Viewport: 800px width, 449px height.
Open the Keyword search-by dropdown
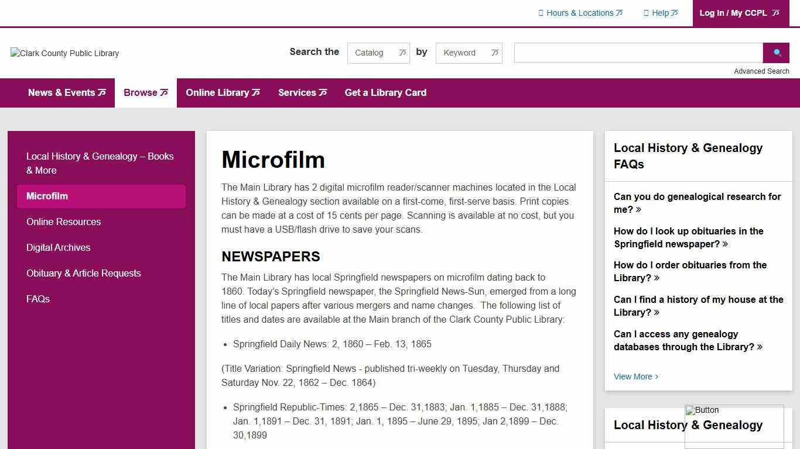point(469,53)
